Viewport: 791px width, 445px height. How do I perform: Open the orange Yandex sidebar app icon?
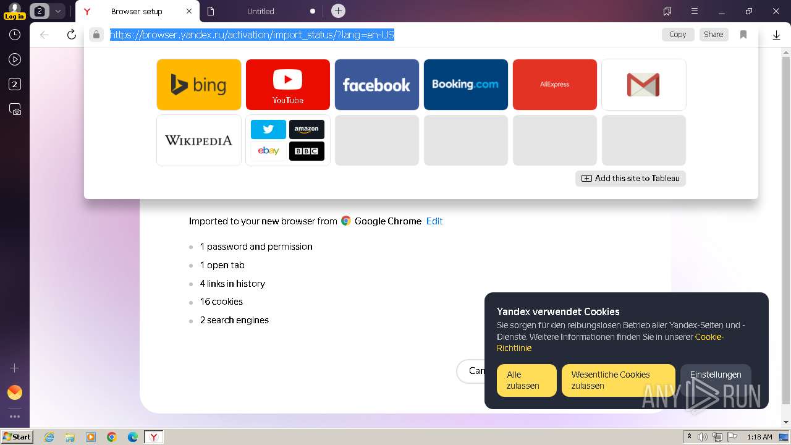click(15, 392)
